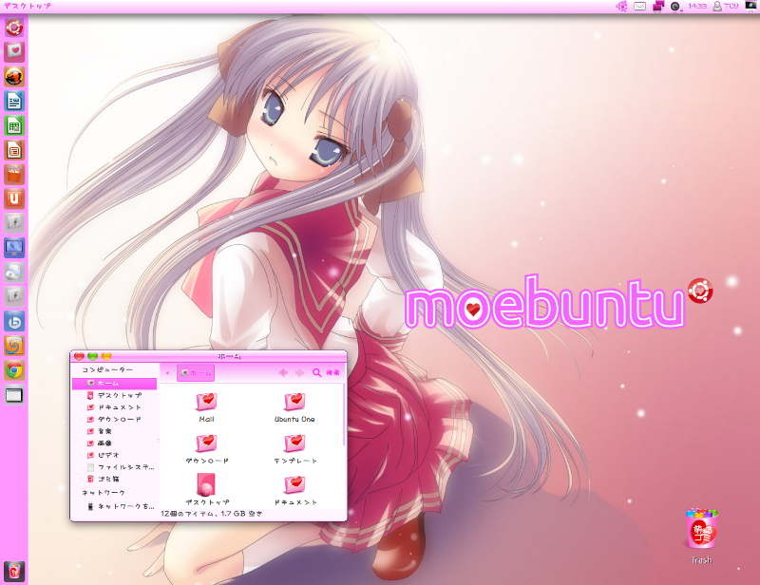Select the ネットワークを… sidebar entry
This screenshot has height=585, width=760.
click(114, 506)
